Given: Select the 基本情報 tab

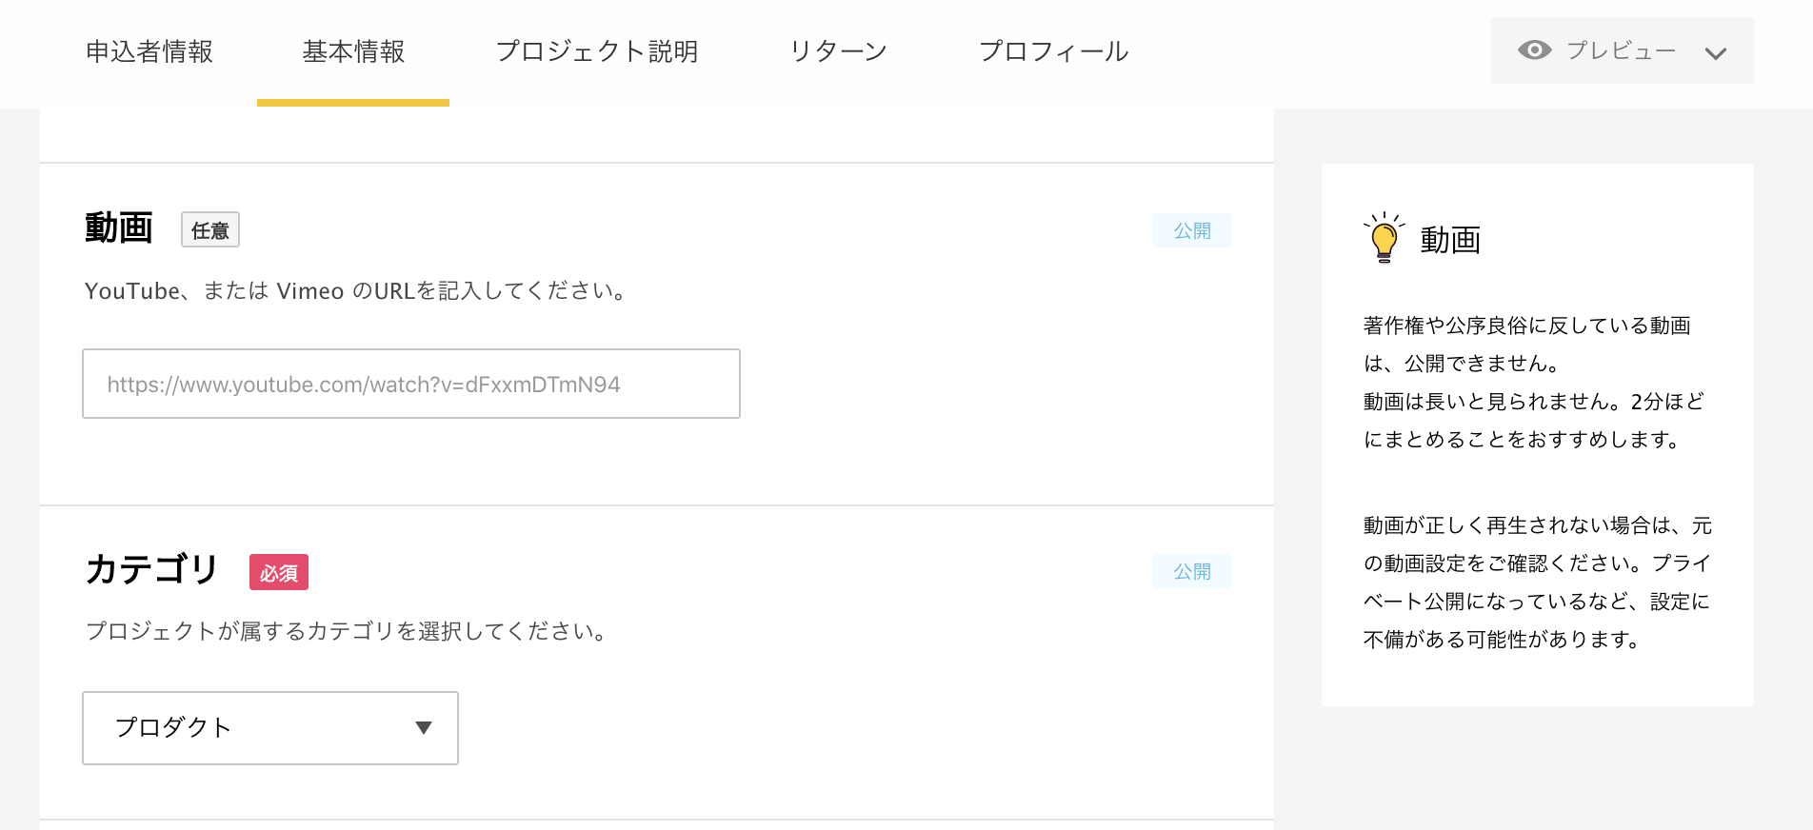Looking at the screenshot, I should (x=353, y=51).
